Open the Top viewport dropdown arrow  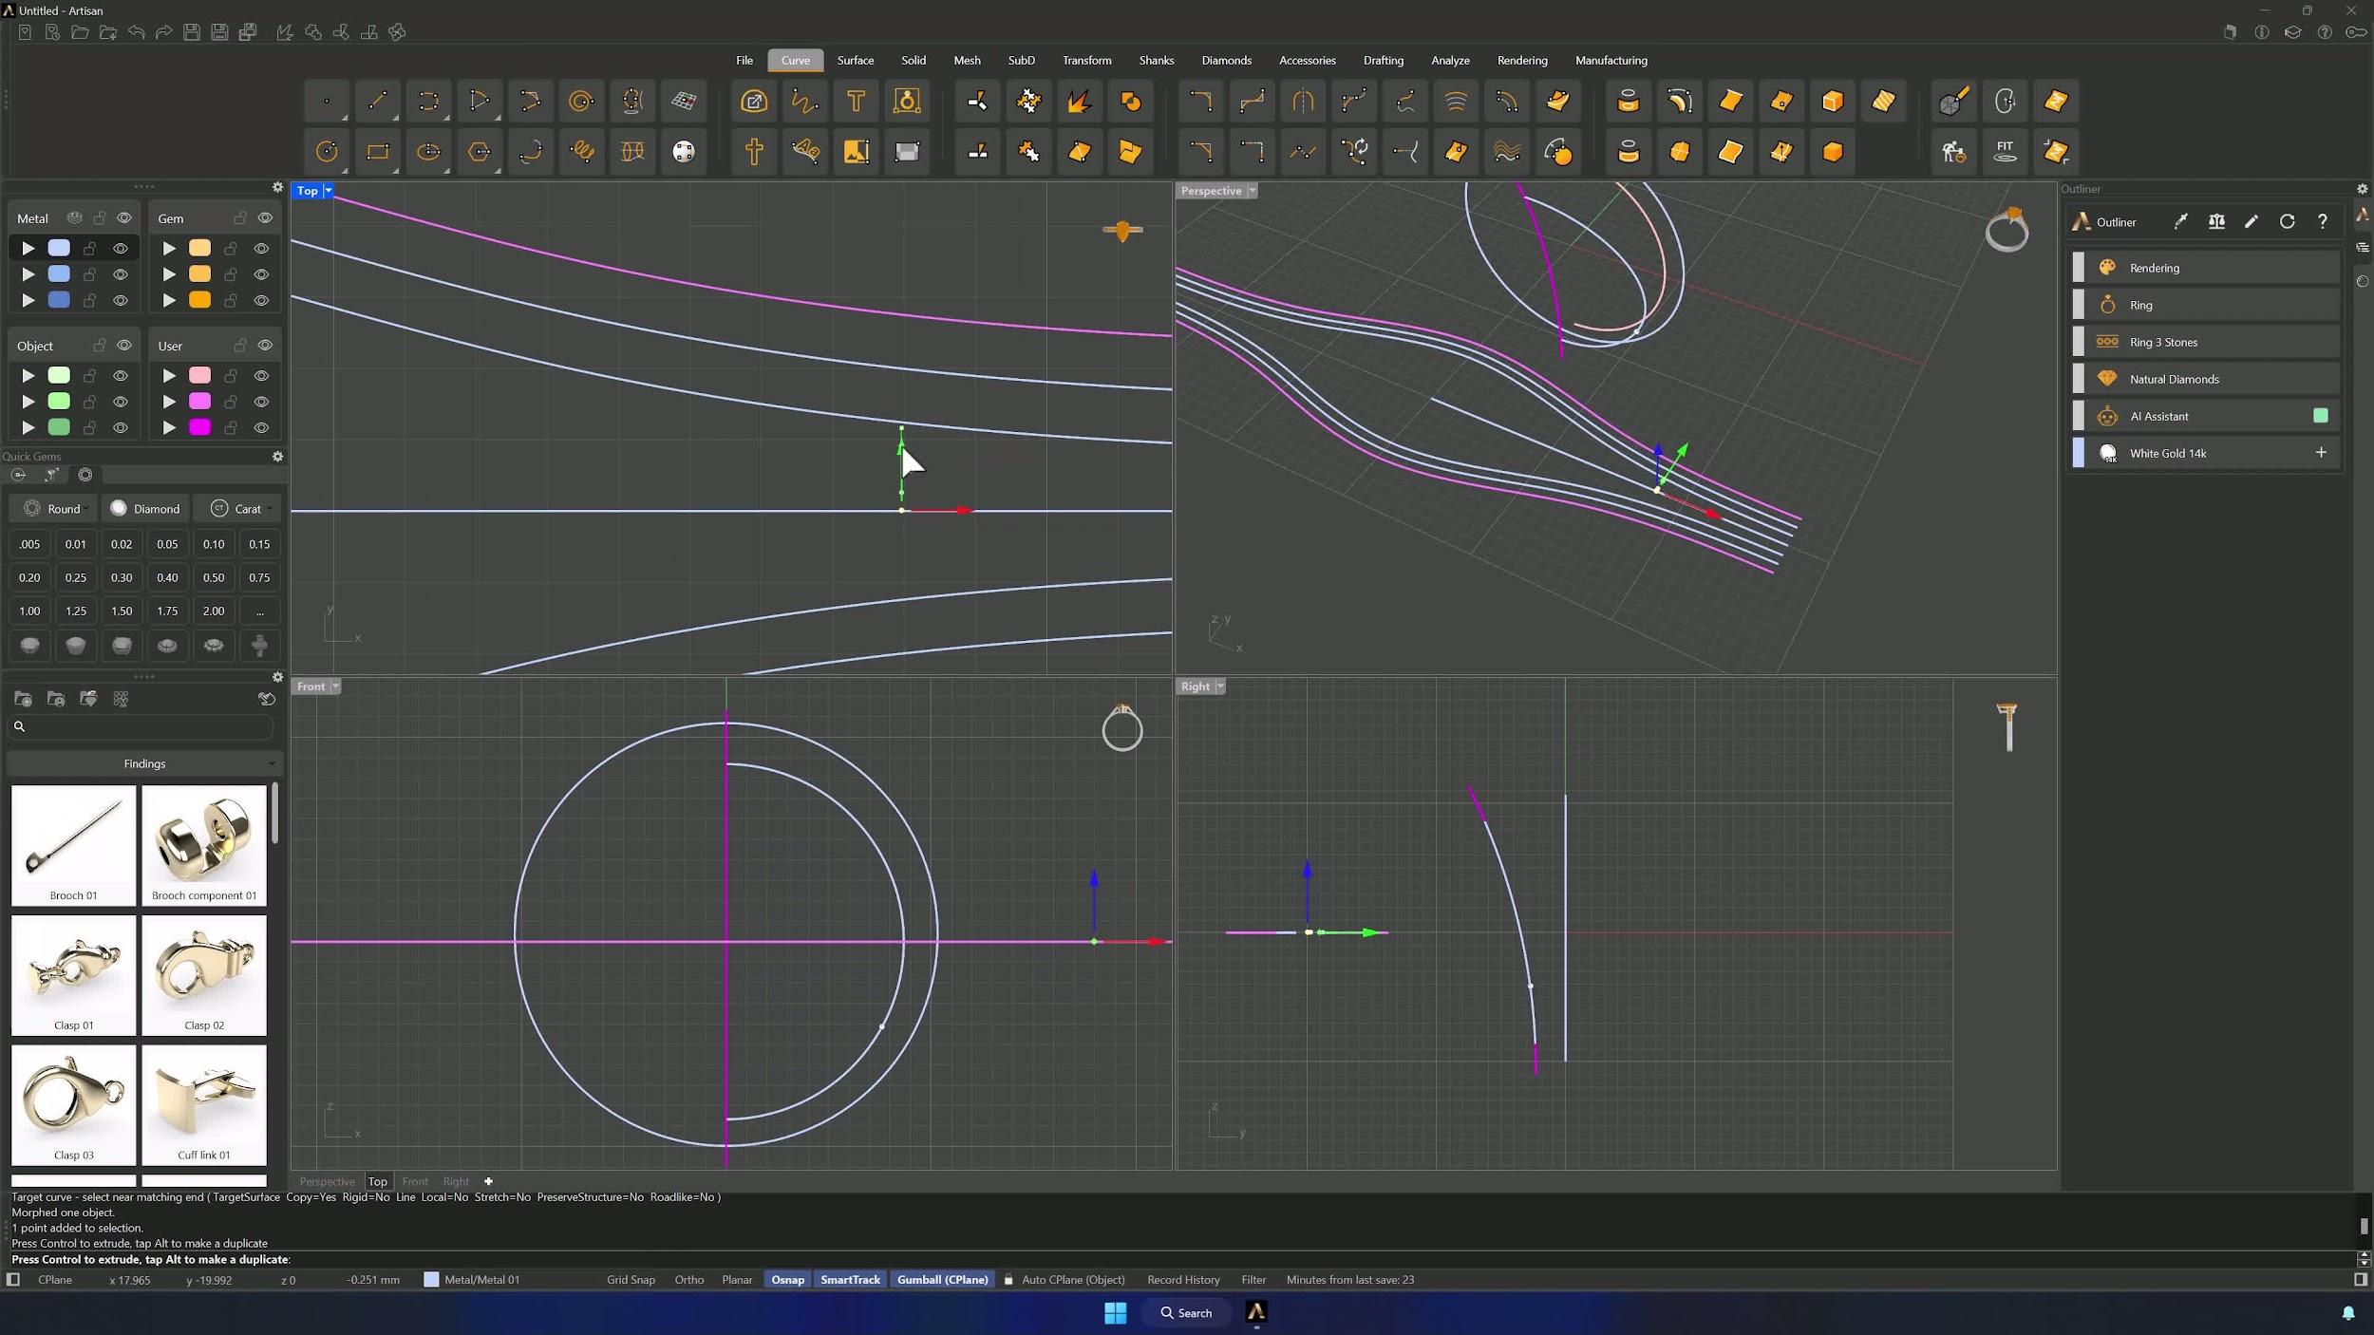click(329, 191)
